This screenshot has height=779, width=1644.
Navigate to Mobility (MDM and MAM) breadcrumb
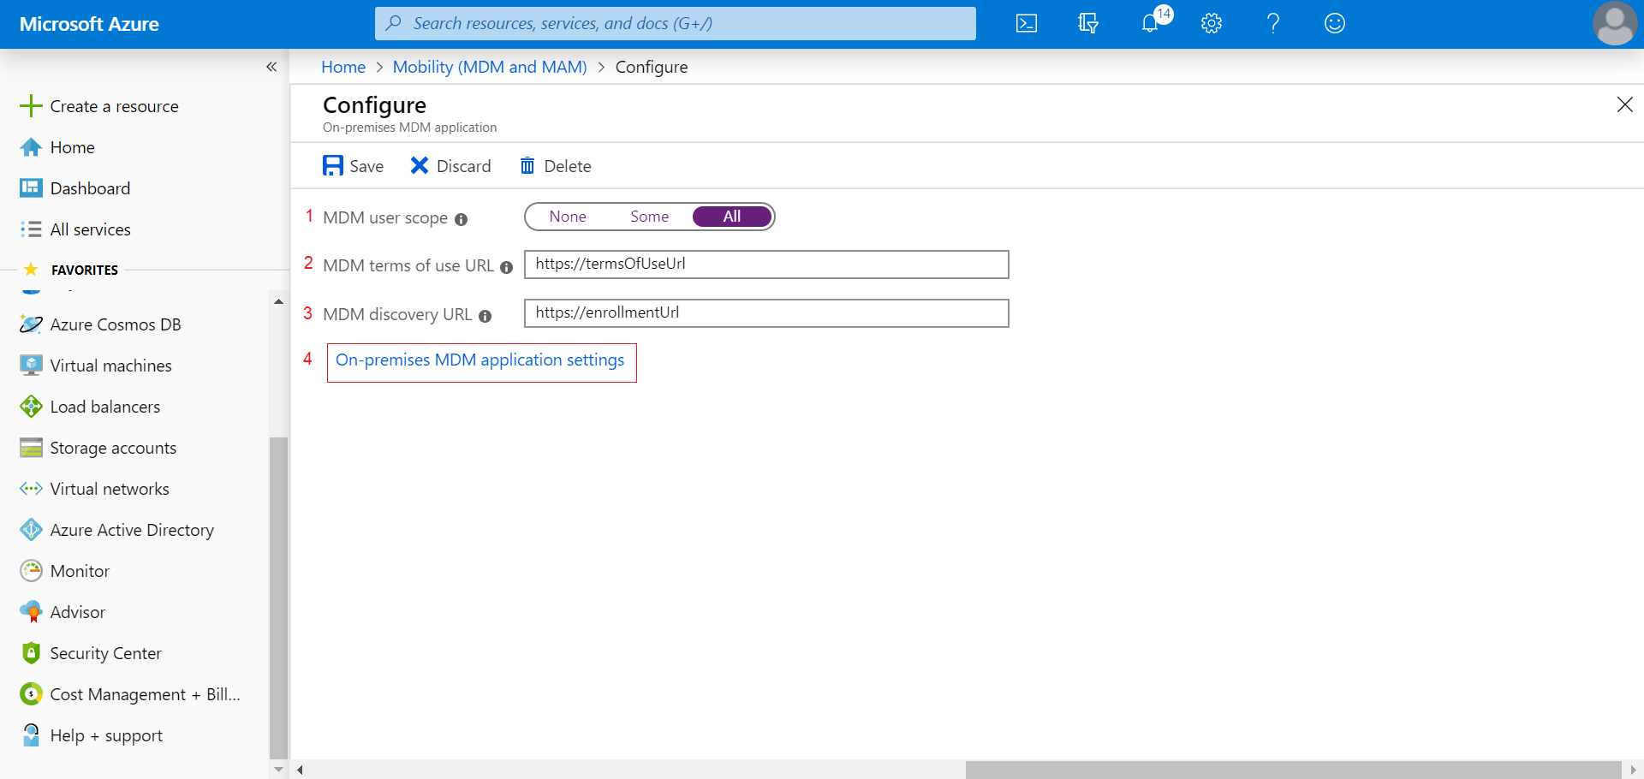click(x=489, y=67)
